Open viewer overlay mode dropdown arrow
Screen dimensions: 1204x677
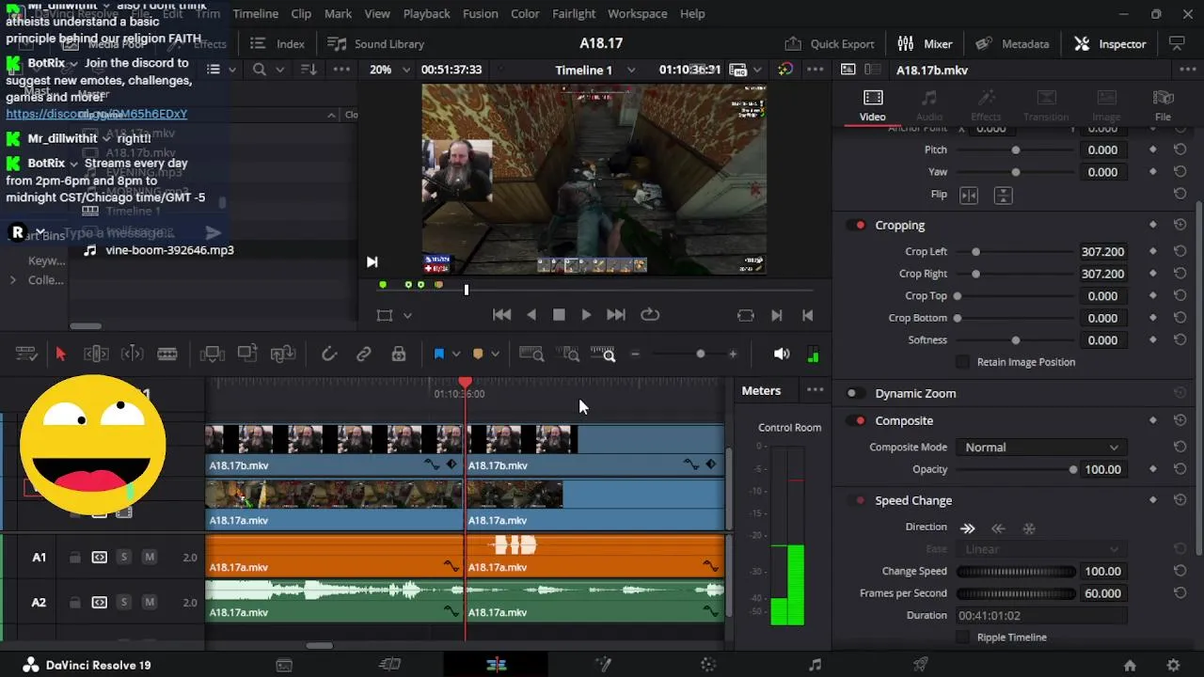[x=407, y=316]
